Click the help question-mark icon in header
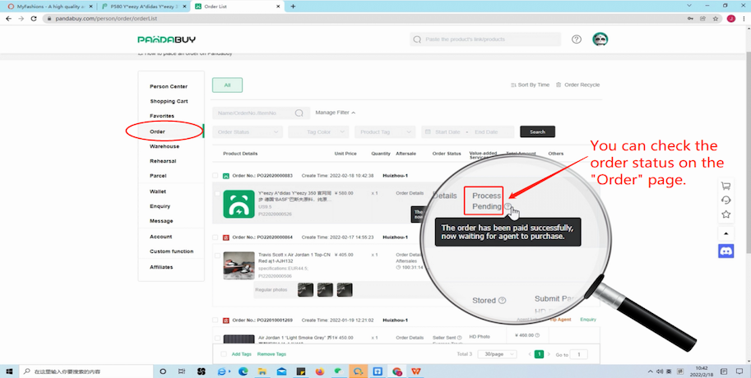This screenshot has height=378, width=751. click(x=577, y=39)
